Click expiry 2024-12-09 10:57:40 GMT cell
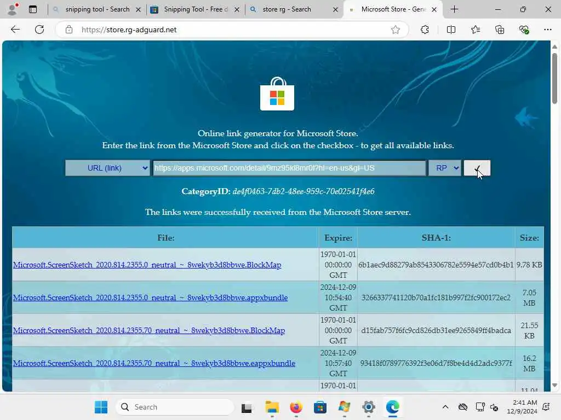This screenshot has height=420, width=561. (x=338, y=363)
